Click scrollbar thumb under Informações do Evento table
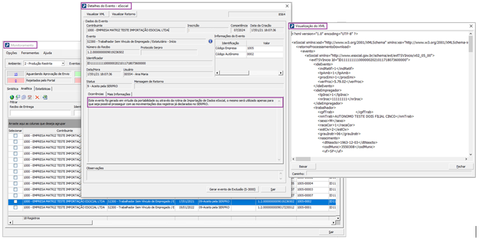 234,73
